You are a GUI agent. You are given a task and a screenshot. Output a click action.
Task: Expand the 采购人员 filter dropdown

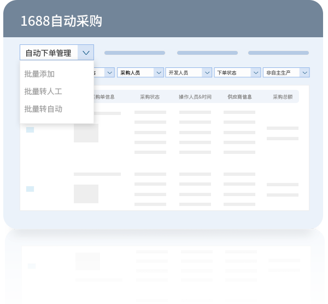(x=140, y=72)
